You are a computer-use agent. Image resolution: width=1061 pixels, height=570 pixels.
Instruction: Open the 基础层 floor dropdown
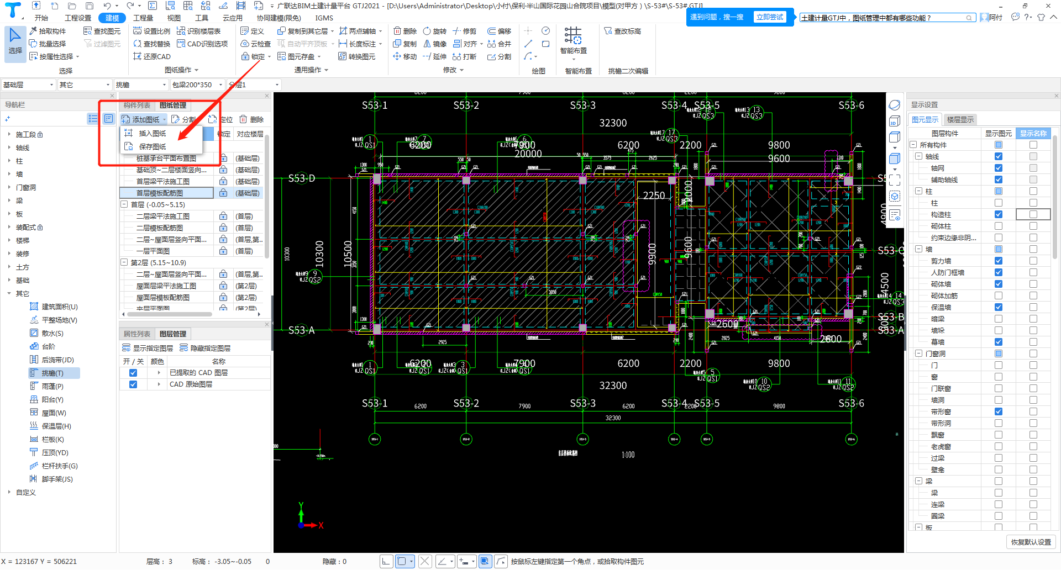pos(28,85)
